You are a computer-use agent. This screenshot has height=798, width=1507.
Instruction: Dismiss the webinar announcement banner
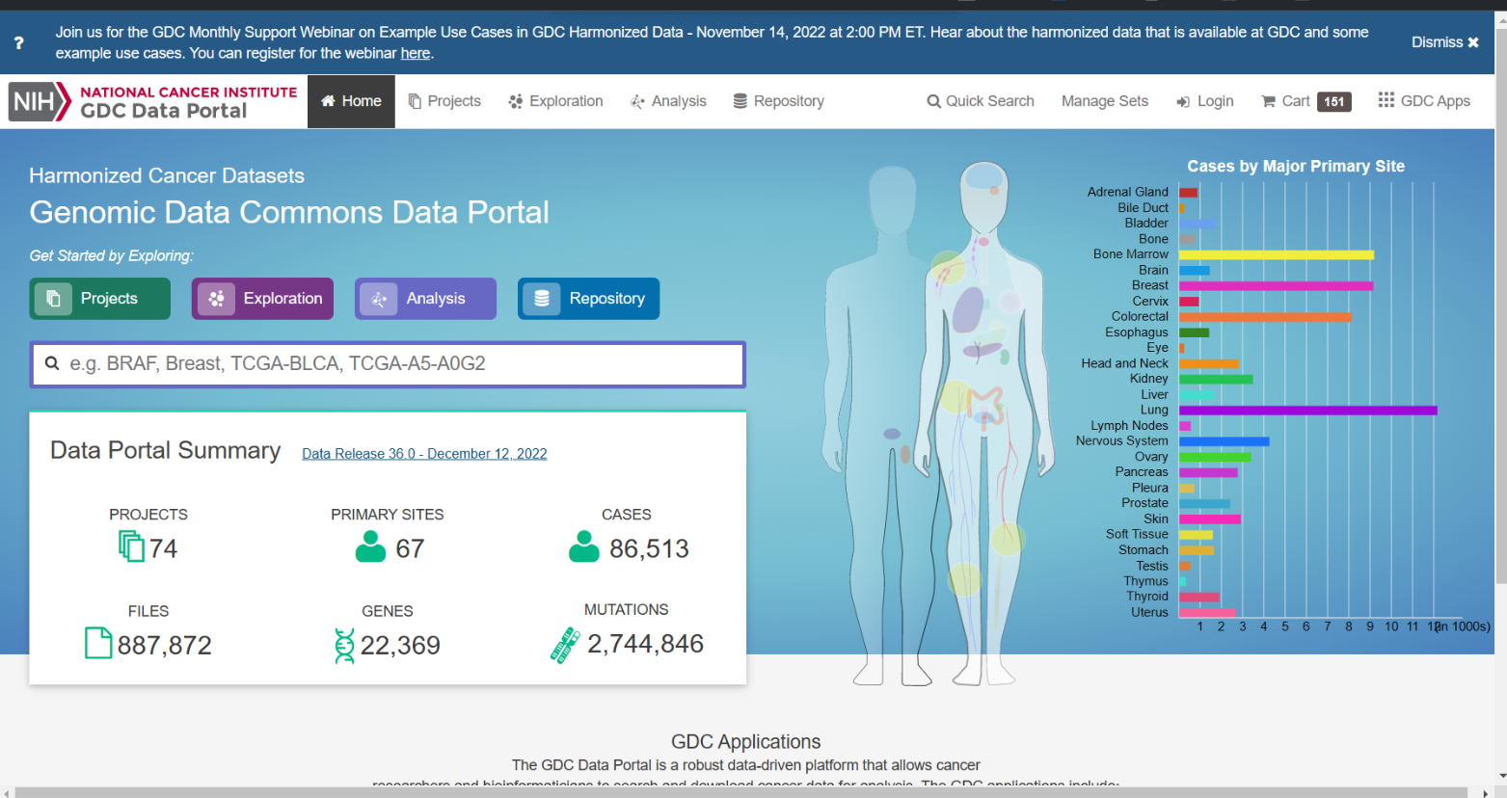(1444, 42)
